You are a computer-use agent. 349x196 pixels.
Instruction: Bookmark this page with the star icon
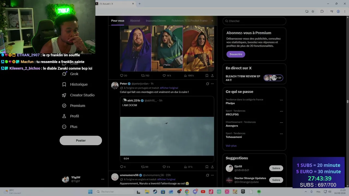click(x=313, y=11)
